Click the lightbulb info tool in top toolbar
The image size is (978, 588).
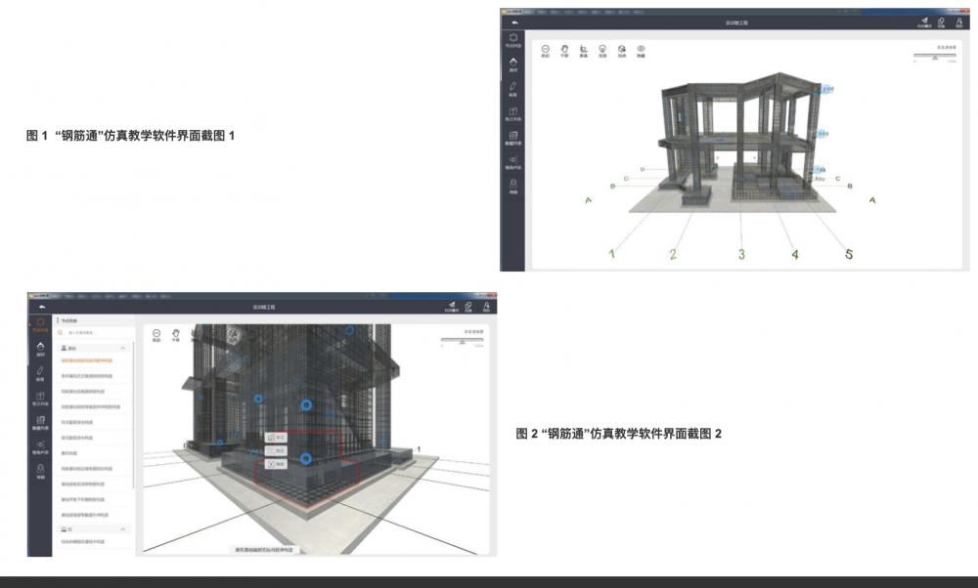tap(602, 49)
